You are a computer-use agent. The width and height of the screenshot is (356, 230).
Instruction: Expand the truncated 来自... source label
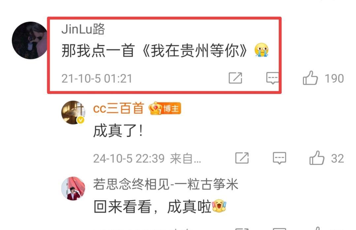point(185,158)
